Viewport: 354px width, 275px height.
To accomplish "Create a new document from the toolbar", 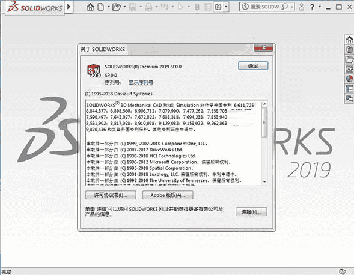I will click(x=101, y=7).
